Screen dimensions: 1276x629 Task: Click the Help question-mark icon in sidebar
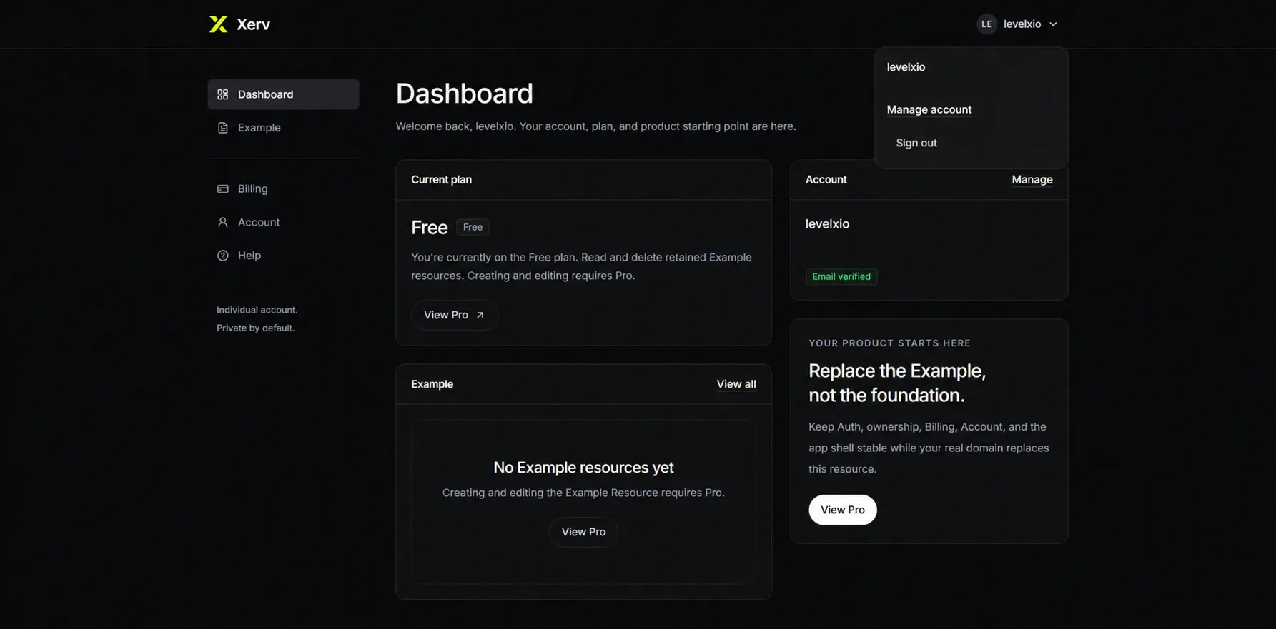tap(223, 256)
